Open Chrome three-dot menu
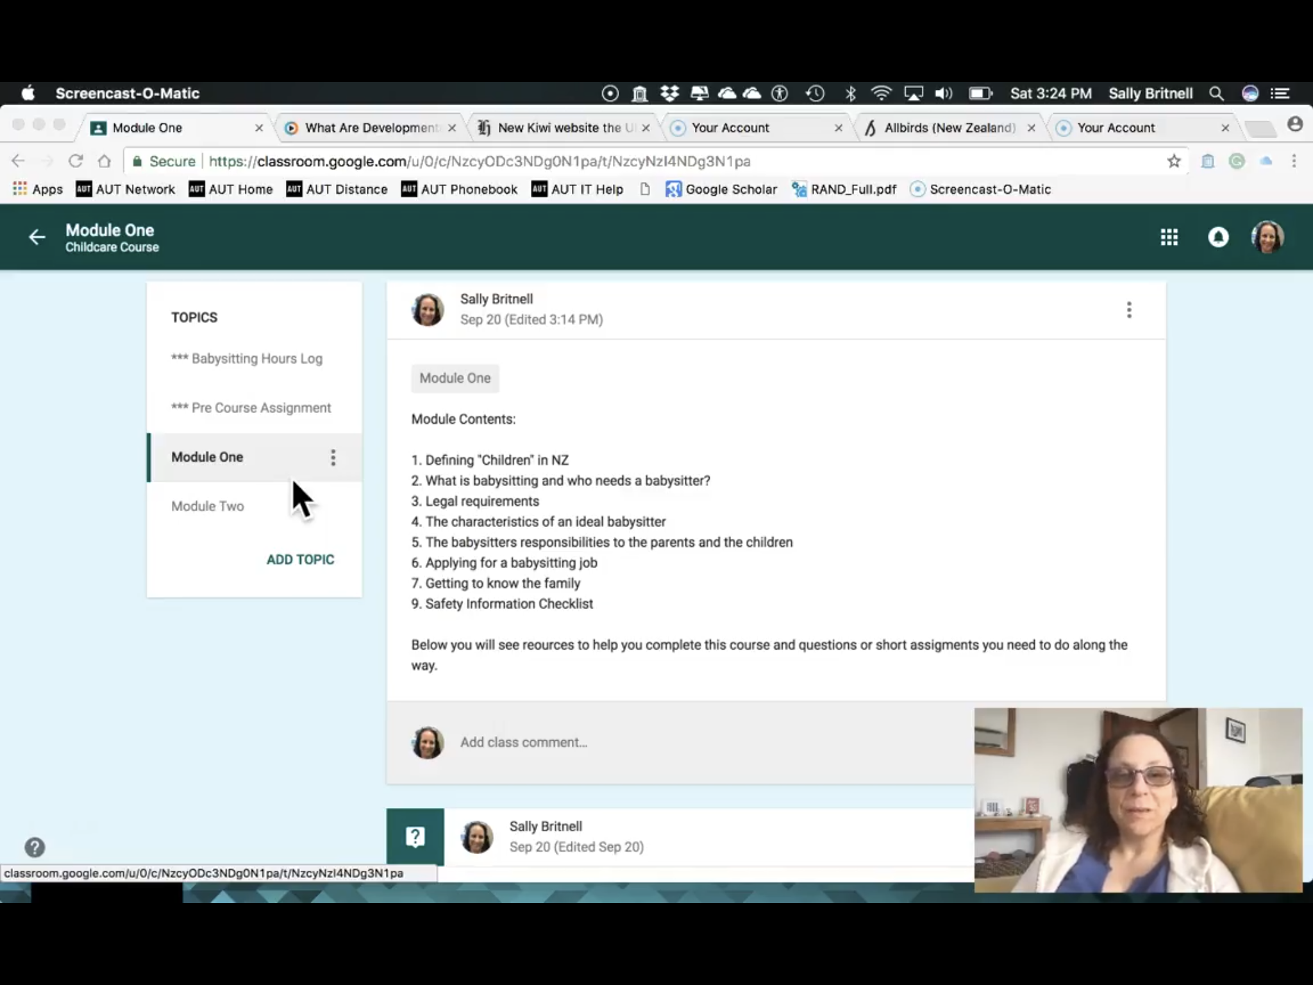The image size is (1313, 985). (1294, 161)
